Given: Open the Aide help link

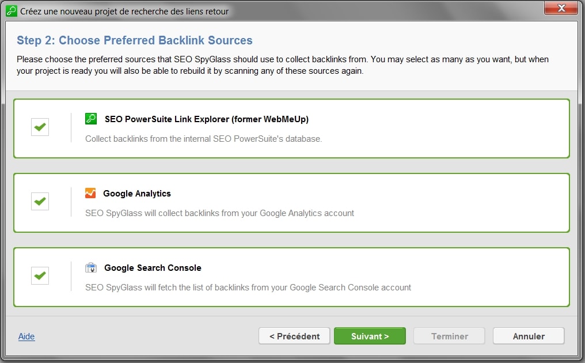Looking at the screenshot, I should tap(26, 336).
